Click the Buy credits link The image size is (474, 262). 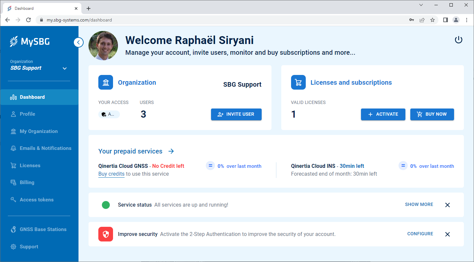click(x=111, y=174)
